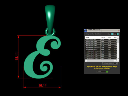Close the Metal Weights panel
Screen dimensions: 128x96
tap(118, 30)
